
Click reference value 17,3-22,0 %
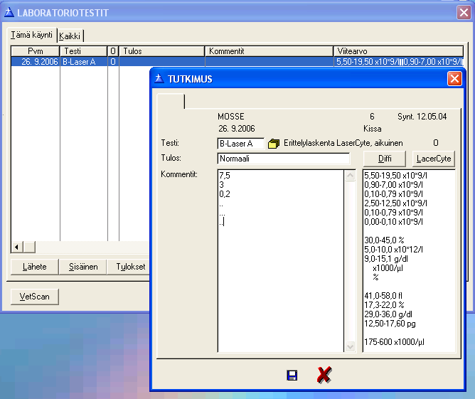[x=384, y=305]
